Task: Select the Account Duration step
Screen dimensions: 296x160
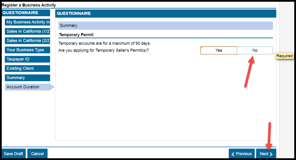Action: coord(27,87)
